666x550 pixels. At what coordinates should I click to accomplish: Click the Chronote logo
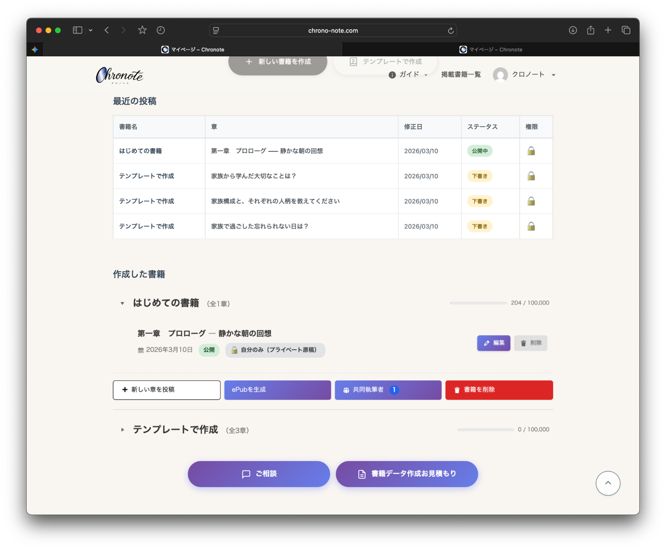pos(120,75)
